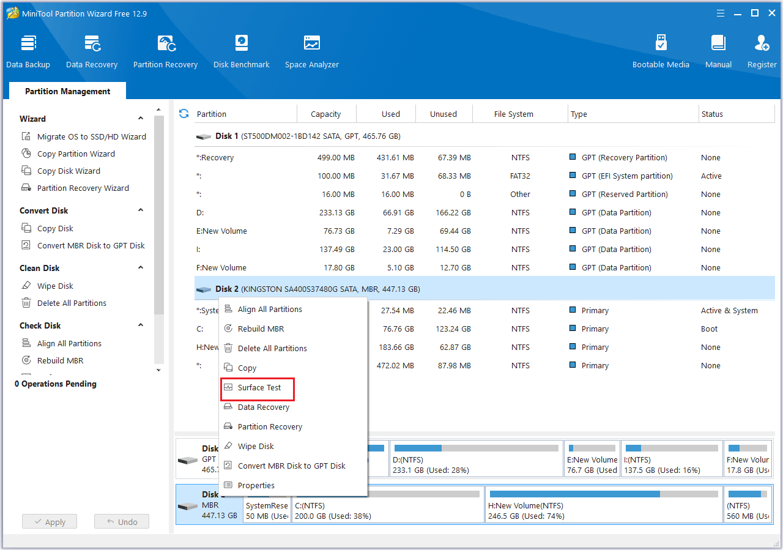Start the Disk Benchmark tool
The height and width of the screenshot is (550, 783).
242,51
